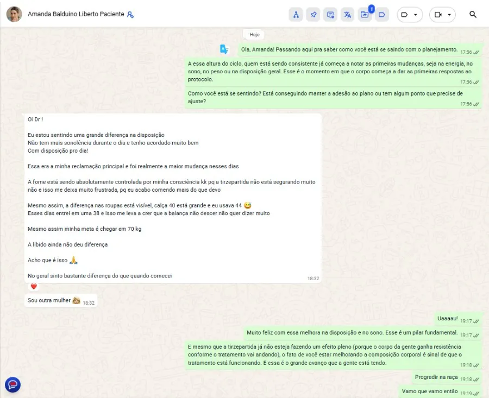Open the label dropdown in the header

click(410, 15)
